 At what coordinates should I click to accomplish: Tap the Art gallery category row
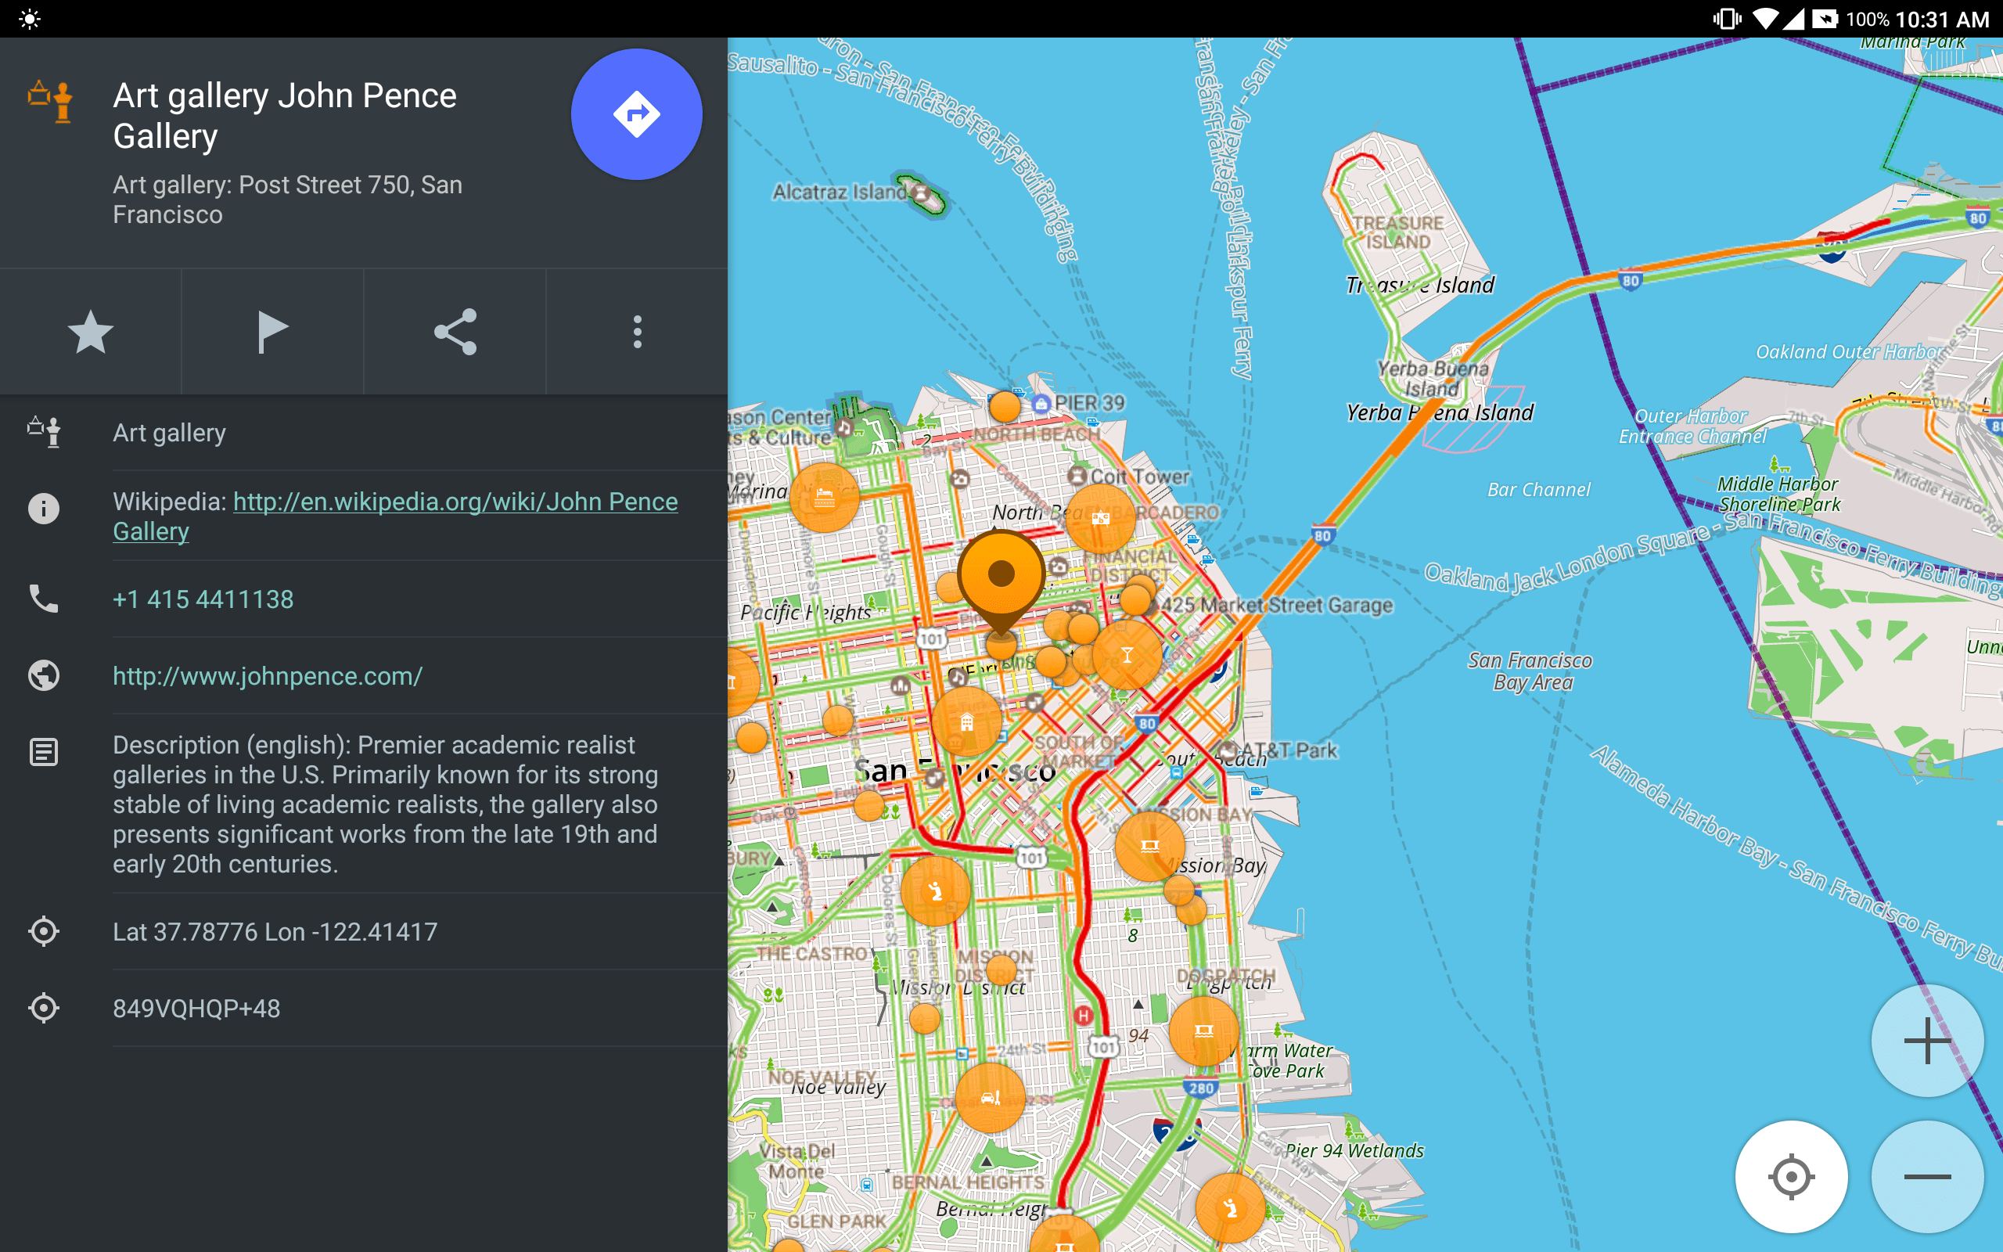(x=364, y=432)
